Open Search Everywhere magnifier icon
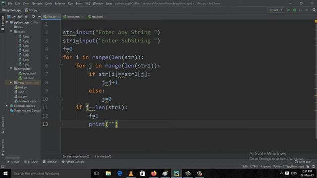Viewport: 317px width, 178px height. [x=314, y=10]
